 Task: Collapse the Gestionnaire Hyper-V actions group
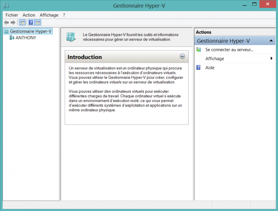[x=271, y=41]
